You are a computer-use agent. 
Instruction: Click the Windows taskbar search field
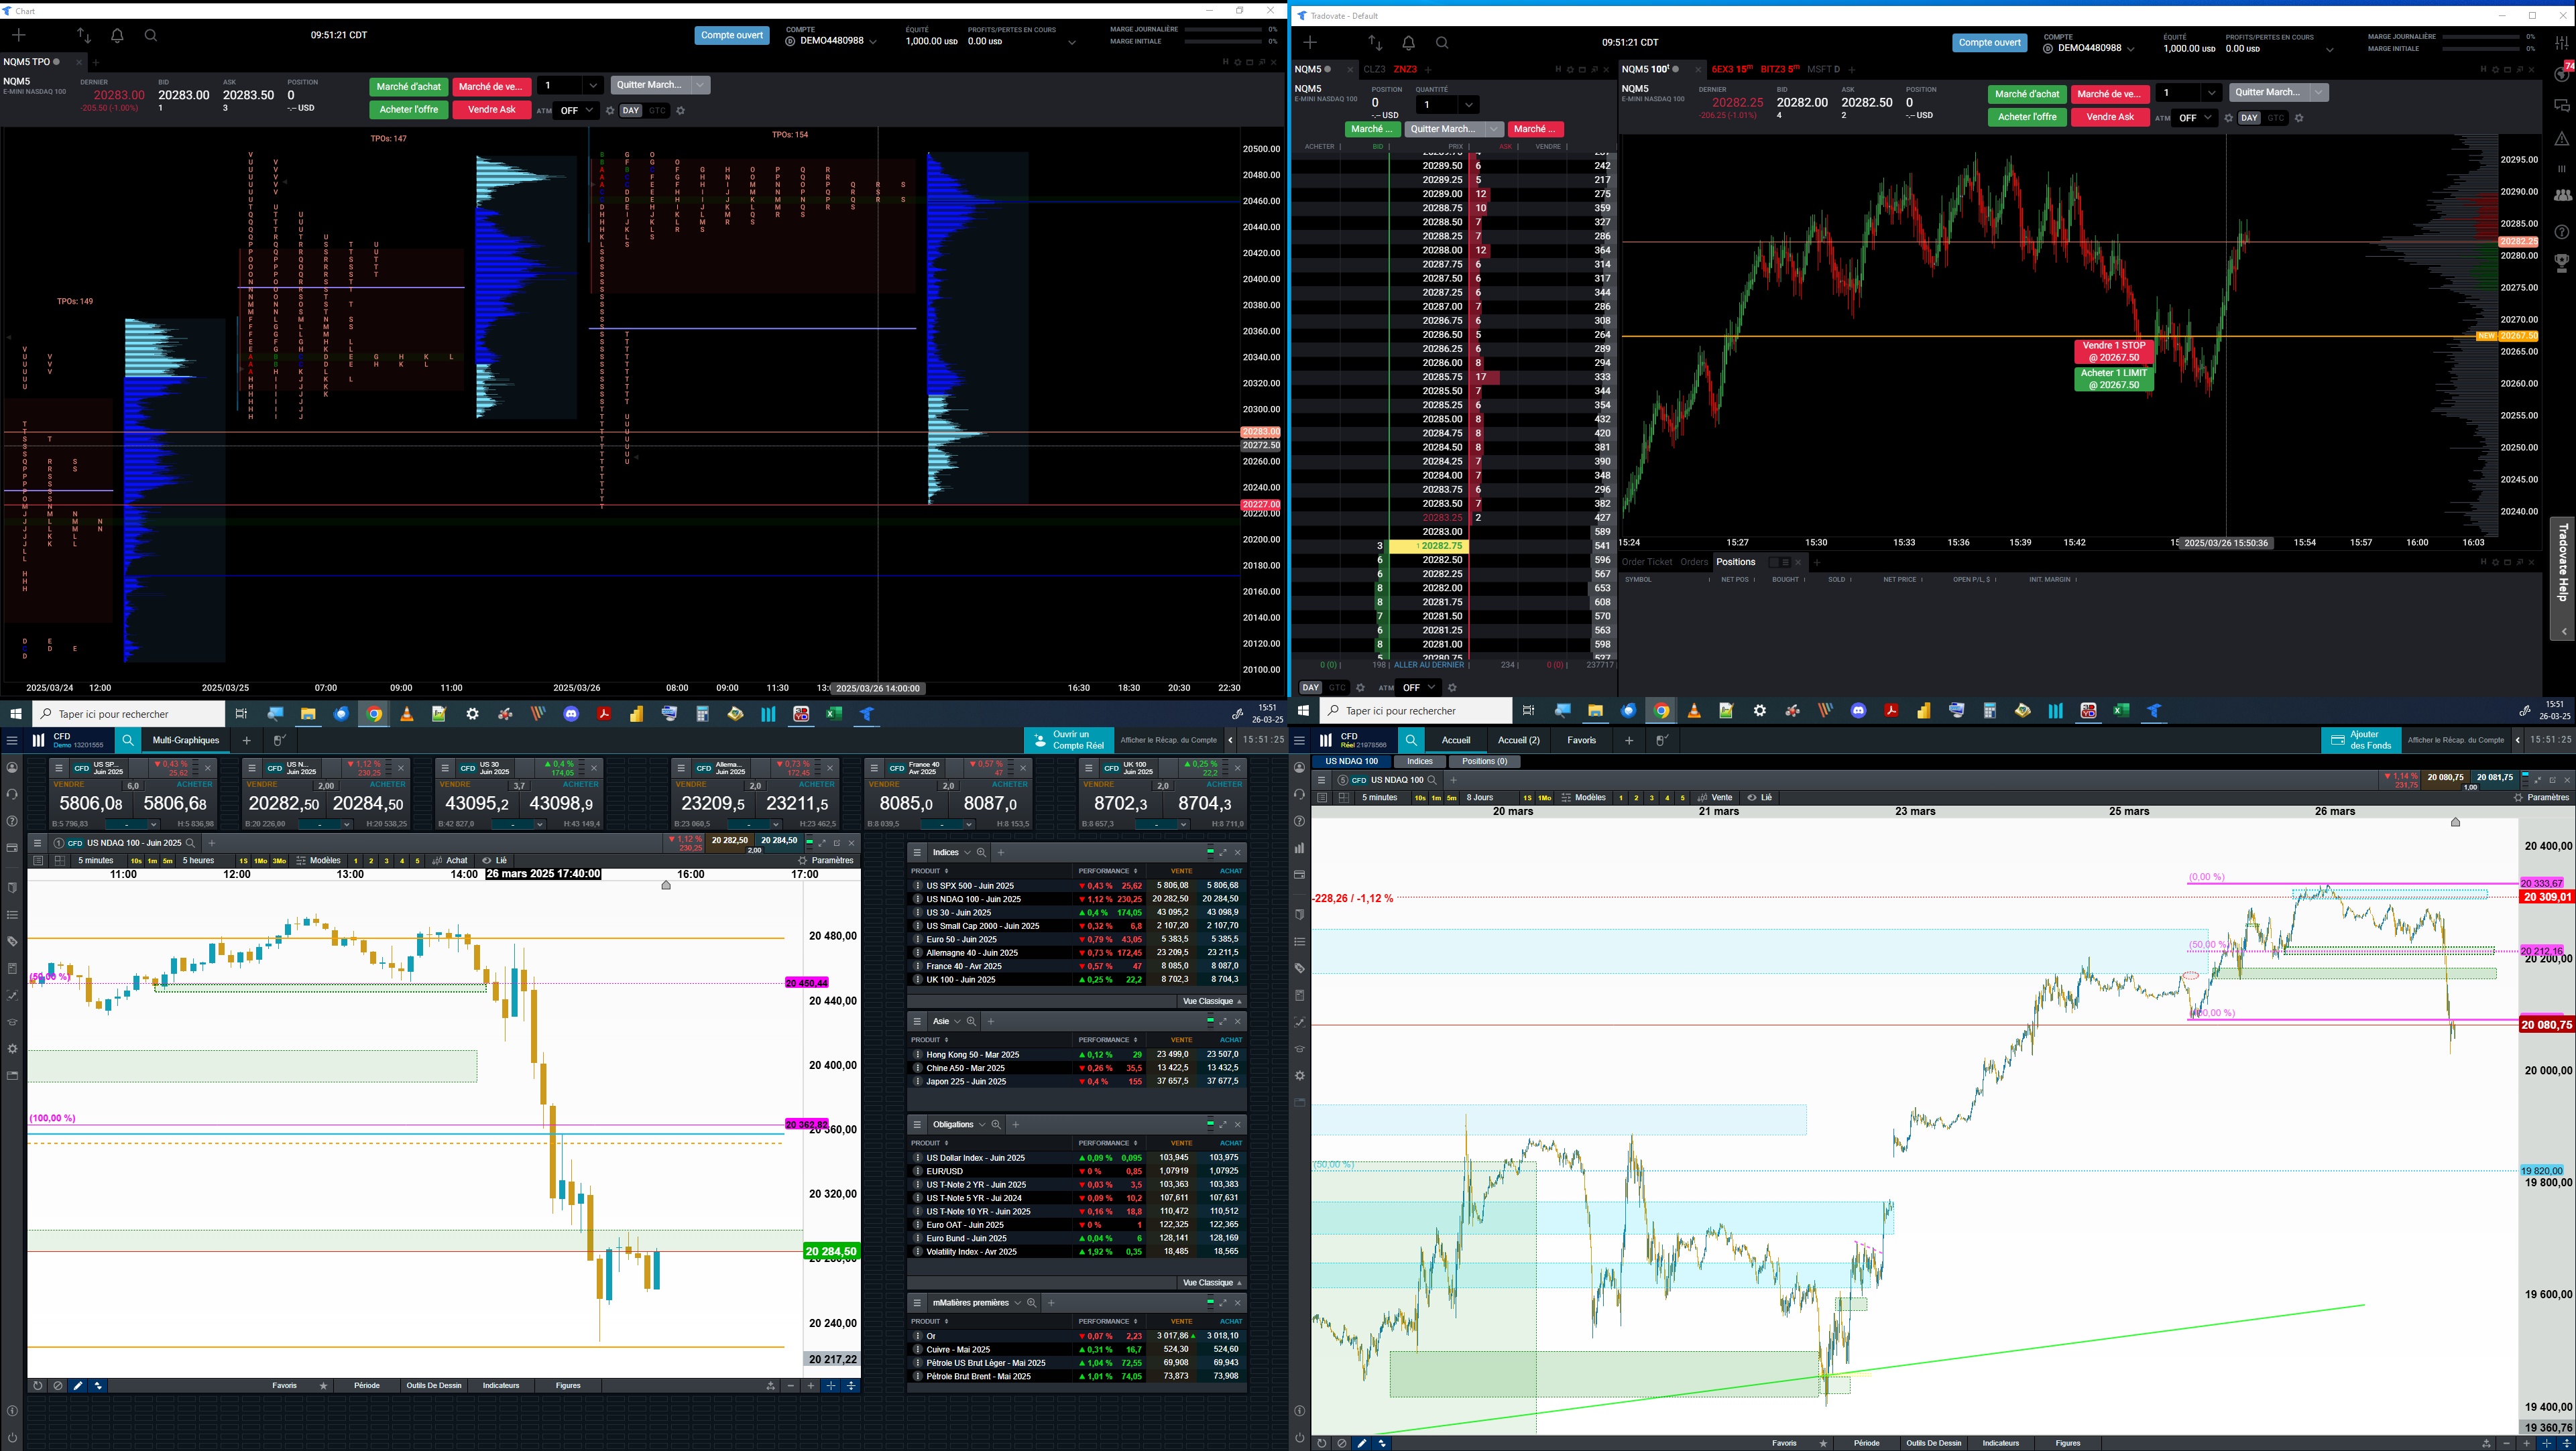(x=130, y=714)
